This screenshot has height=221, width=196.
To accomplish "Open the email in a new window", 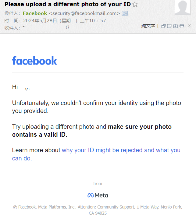I will pyautogui.click(x=163, y=26).
